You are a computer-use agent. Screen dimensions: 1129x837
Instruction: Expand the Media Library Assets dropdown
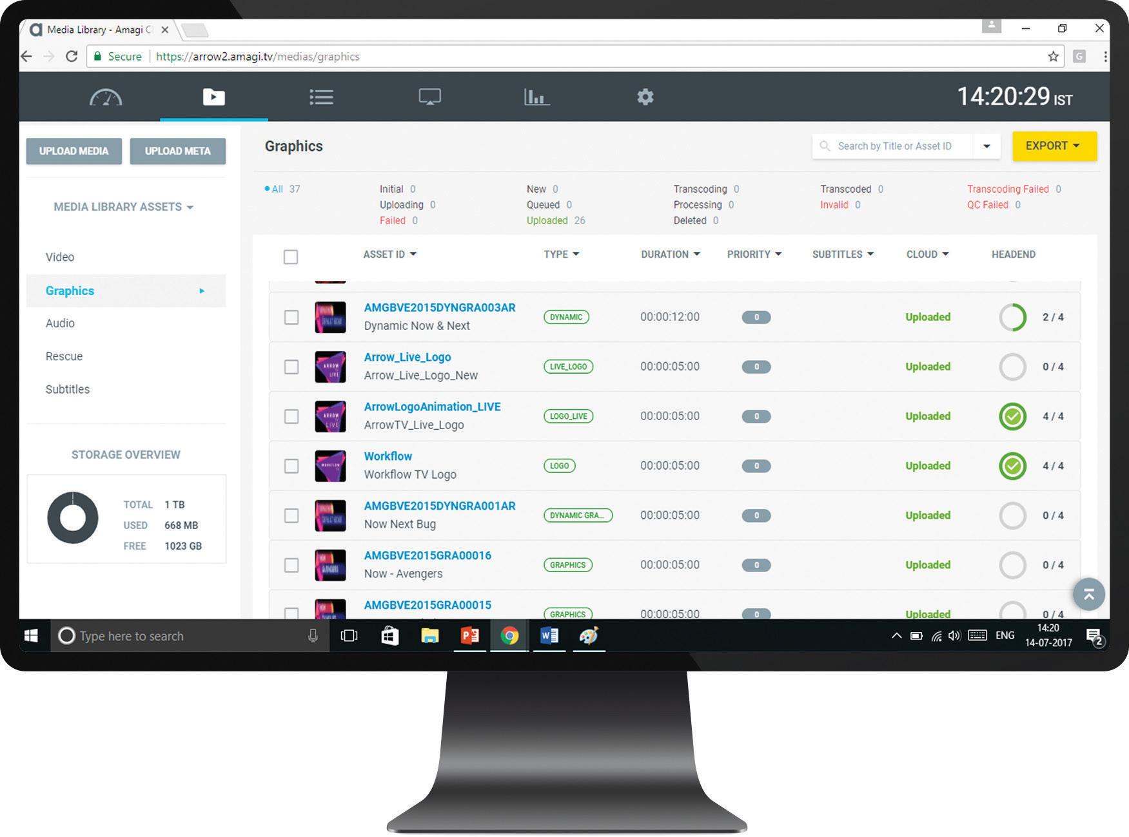click(x=124, y=207)
